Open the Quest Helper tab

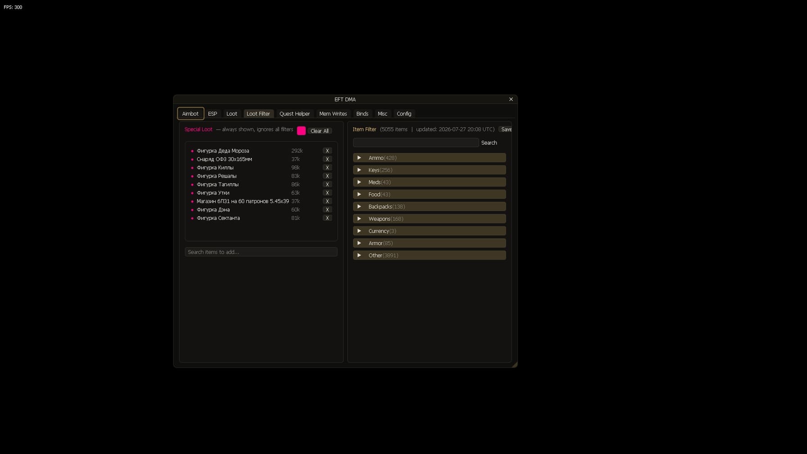click(295, 113)
